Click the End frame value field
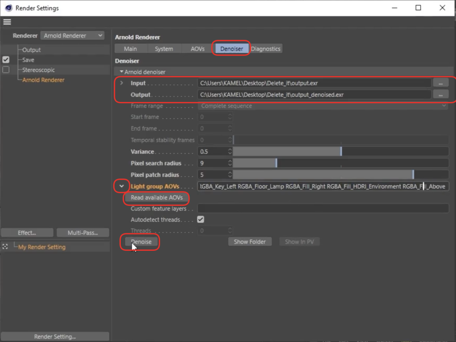This screenshot has width=456, height=342. pyautogui.click(x=212, y=128)
